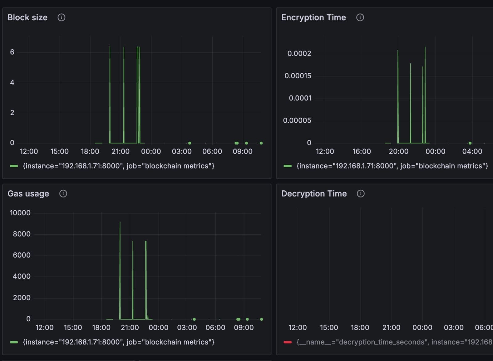Click the red legend swatch in Decryption Time
Viewport: 493px width, 361px height.
(287, 342)
